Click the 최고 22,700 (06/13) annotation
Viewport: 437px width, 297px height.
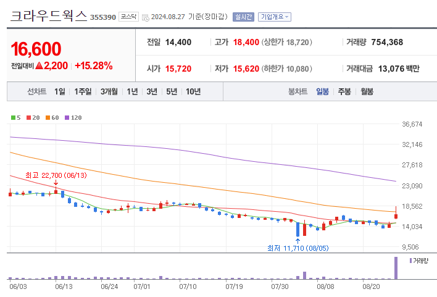pos(56,175)
